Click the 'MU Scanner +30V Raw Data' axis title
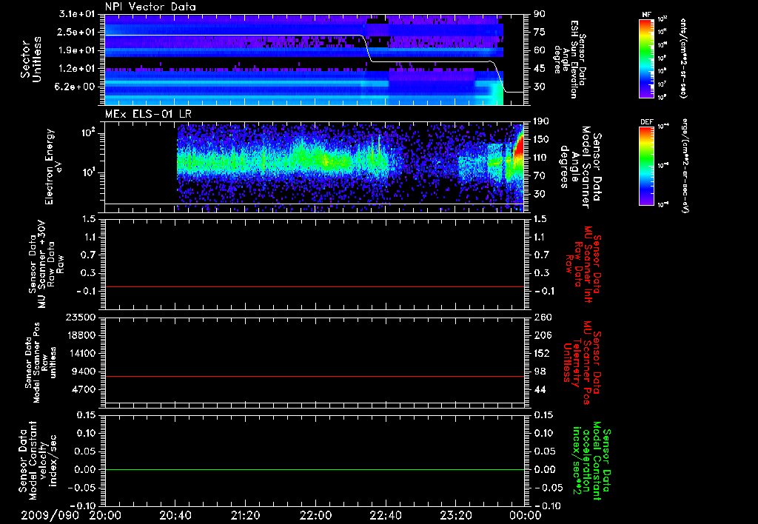The height and width of the screenshot is (524, 758). click(46, 264)
